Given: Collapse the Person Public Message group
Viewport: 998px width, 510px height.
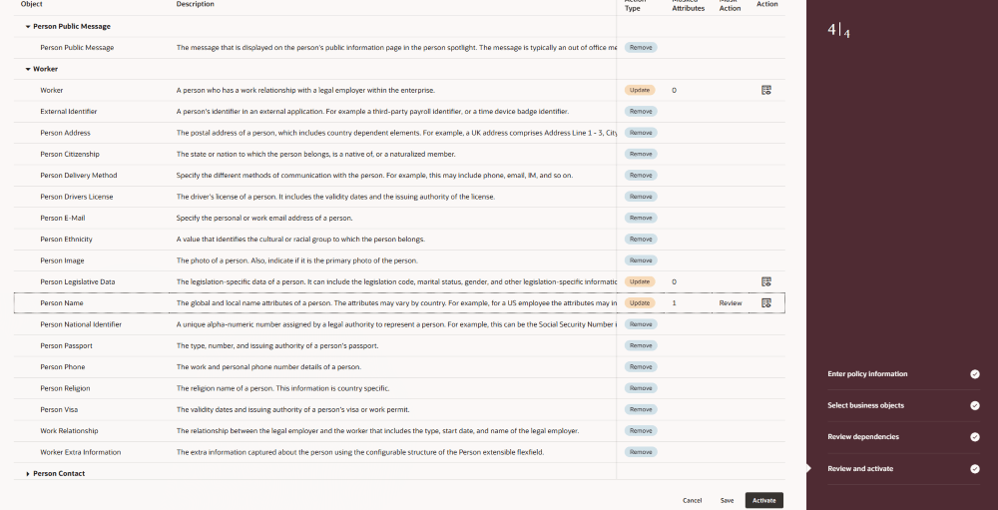Looking at the screenshot, I should click(x=28, y=27).
